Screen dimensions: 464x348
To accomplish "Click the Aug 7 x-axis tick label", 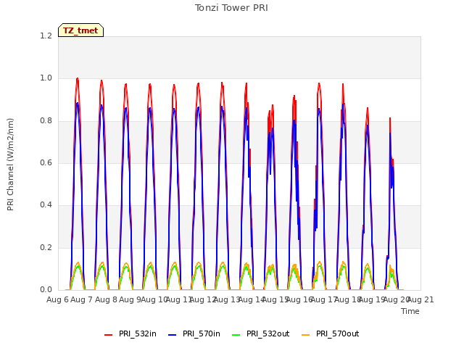I will coord(82,300).
